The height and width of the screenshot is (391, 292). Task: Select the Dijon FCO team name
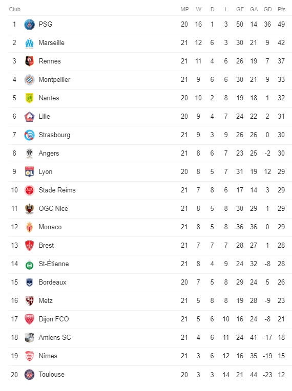pyautogui.click(x=53, y=319)
